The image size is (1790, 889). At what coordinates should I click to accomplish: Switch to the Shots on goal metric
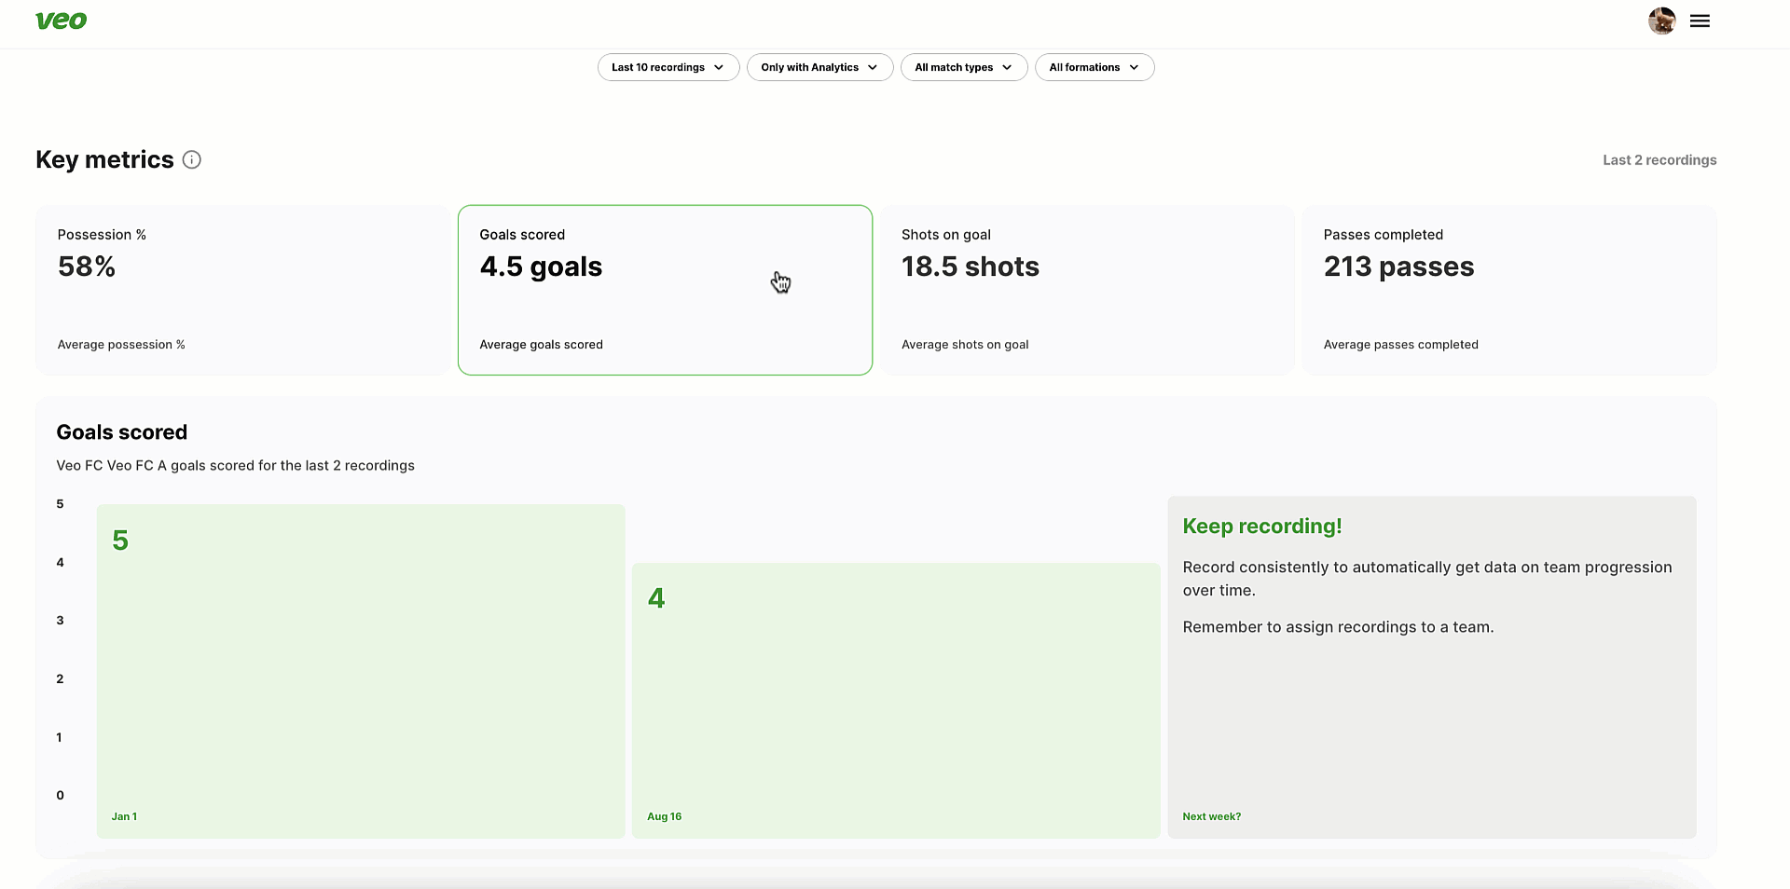pyautogui.click(x=1087, y=290)
